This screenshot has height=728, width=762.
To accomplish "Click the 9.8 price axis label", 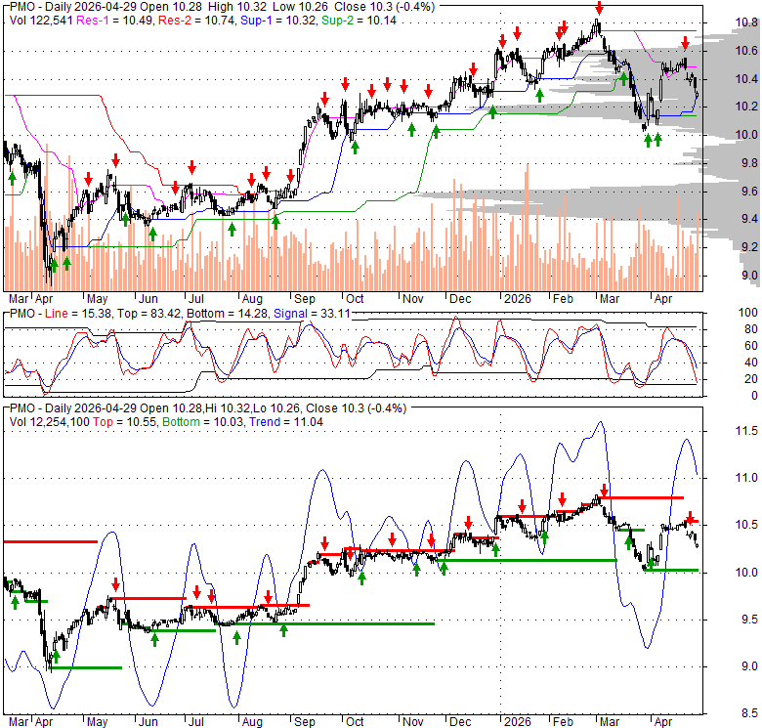I will [749, 163].
